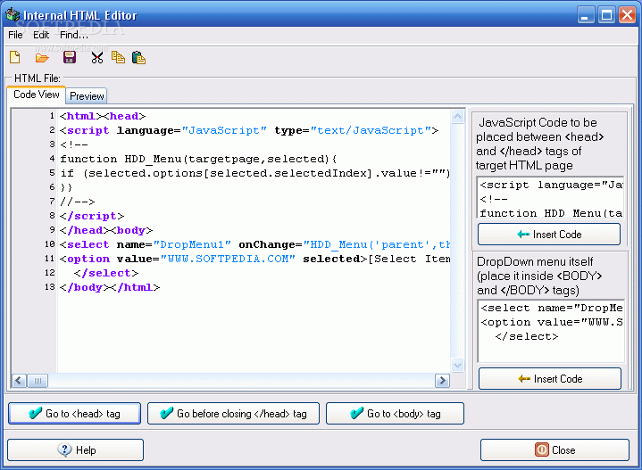Click the Copy toolbar icon
The image size is (642, 470).
[119, 57]
